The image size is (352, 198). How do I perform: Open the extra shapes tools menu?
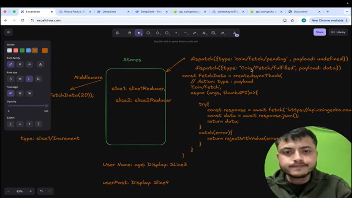click(x=235, y=33)
